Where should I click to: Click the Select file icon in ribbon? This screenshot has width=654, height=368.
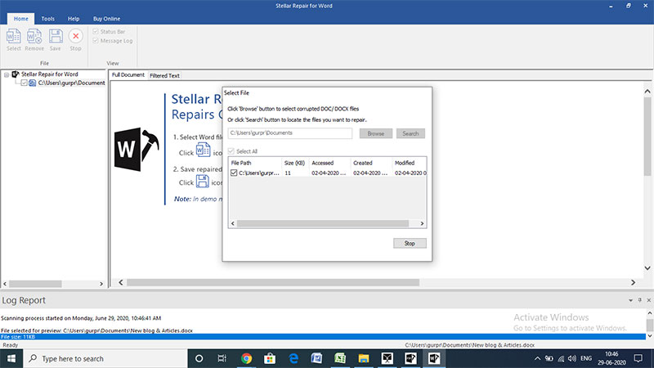pyautogui.click(x=13, y=36)
